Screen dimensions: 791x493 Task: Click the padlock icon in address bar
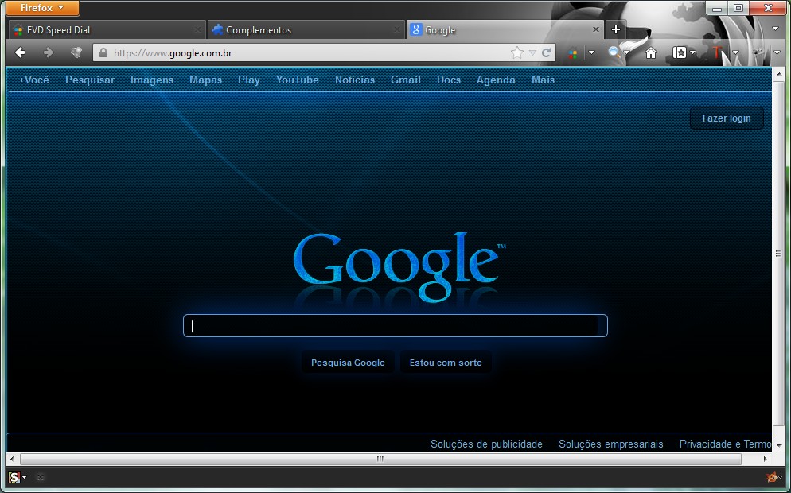(x=103, y=52)
